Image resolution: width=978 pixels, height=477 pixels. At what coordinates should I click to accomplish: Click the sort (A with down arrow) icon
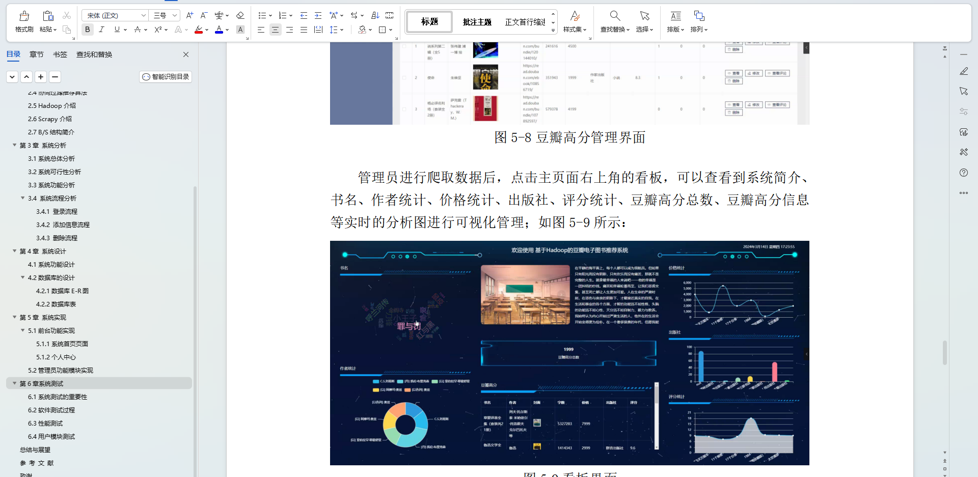point(375,16)
